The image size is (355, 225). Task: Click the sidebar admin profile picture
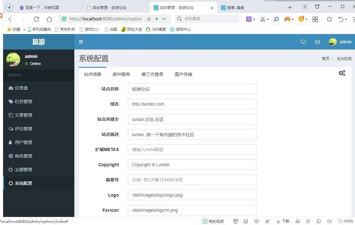click(x=13, y=59)
